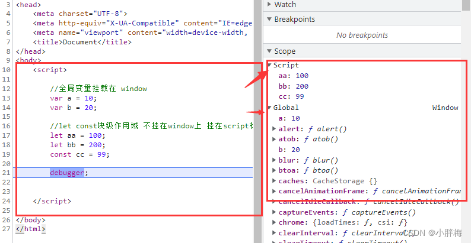The height and width of the screenshot is (243, 471).
Task: Click the <head> opening tag
Action: [28, 5]
